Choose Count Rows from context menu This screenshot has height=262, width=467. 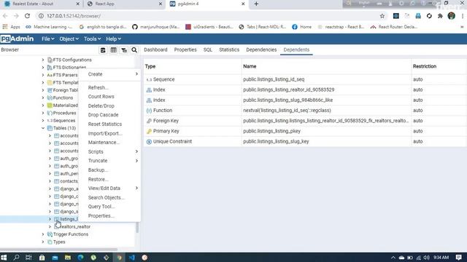110,97
